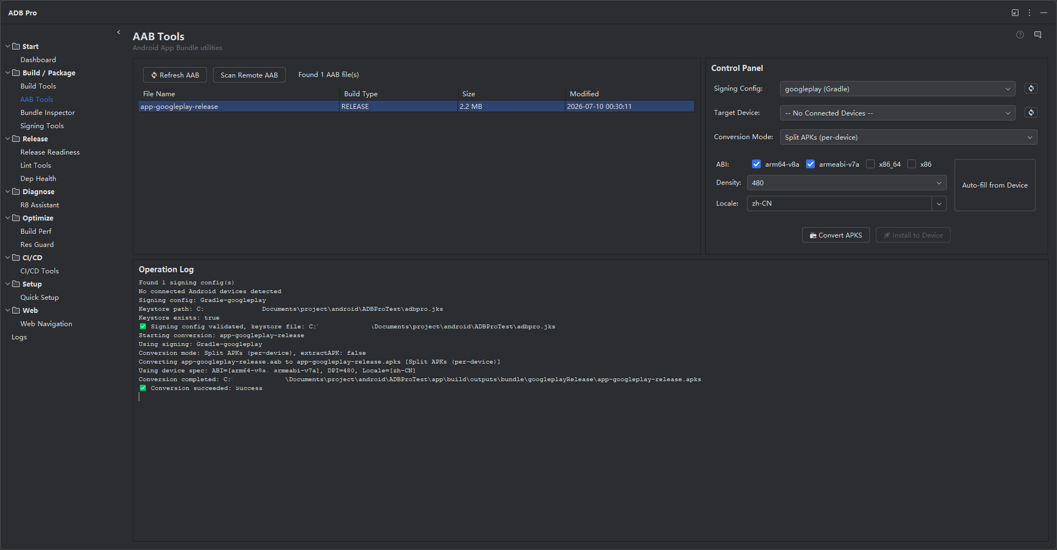Screen dimensions: 1057x550
Task: Go to Signing Tools in the sidebar
Action: 42,125
